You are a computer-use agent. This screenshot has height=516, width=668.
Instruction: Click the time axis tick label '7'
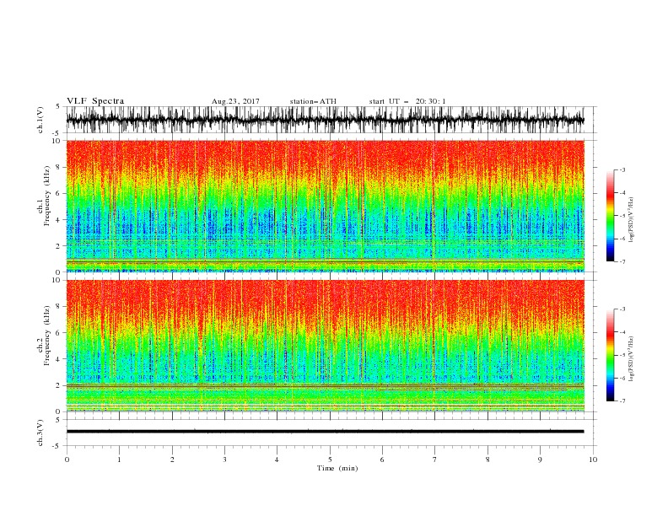tap(435, 460)
